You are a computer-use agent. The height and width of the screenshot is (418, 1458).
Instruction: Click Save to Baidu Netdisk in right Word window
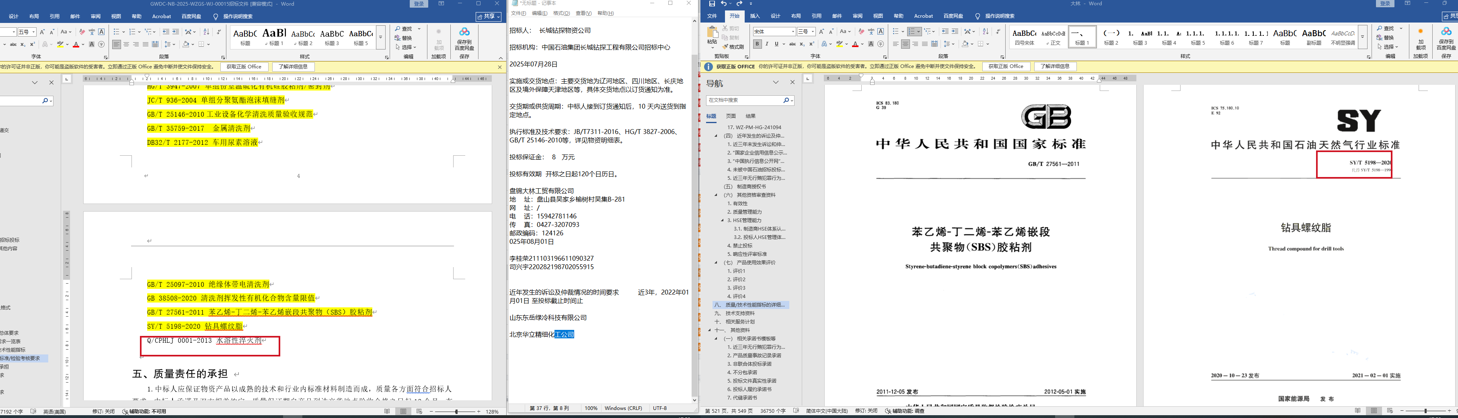(x=1446, y=39)
